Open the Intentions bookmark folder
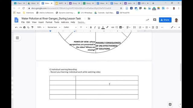Image resolution: width=193 pixels, height=108 pixels. 28,13
